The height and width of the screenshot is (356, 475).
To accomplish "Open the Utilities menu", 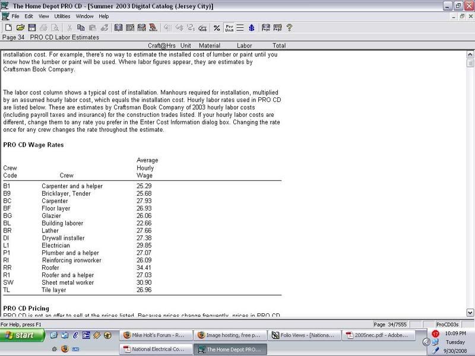I will point(62,17).
